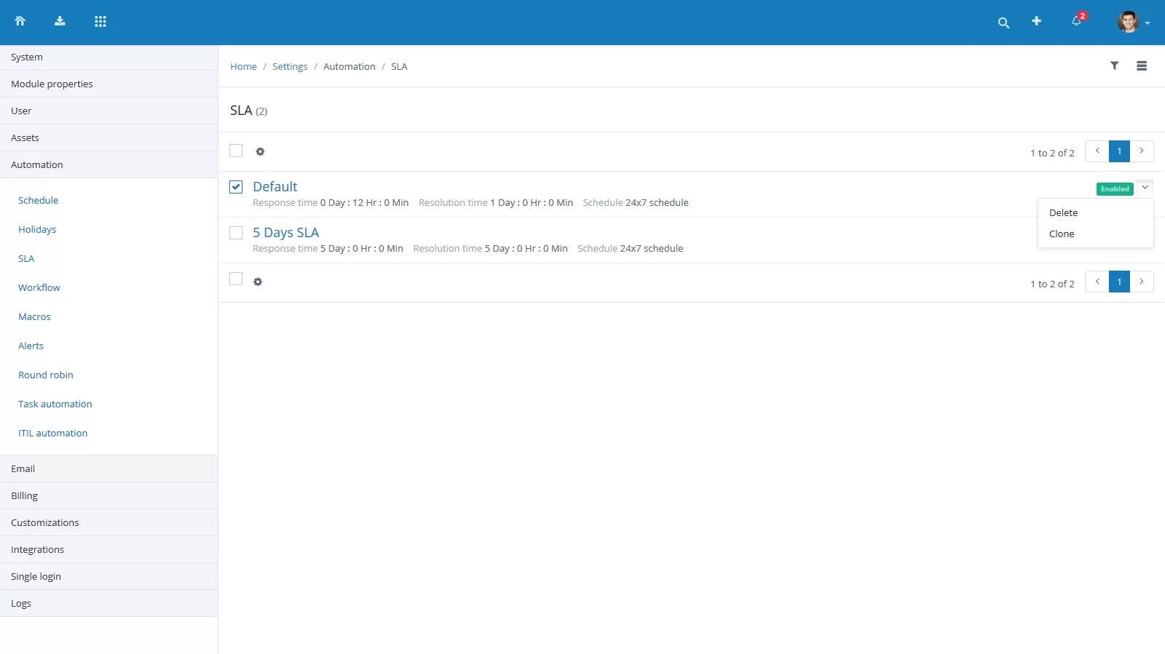Click the Home breadcrumb link
The width and height of the screenshot is (1165, 654).
point(243,66)
